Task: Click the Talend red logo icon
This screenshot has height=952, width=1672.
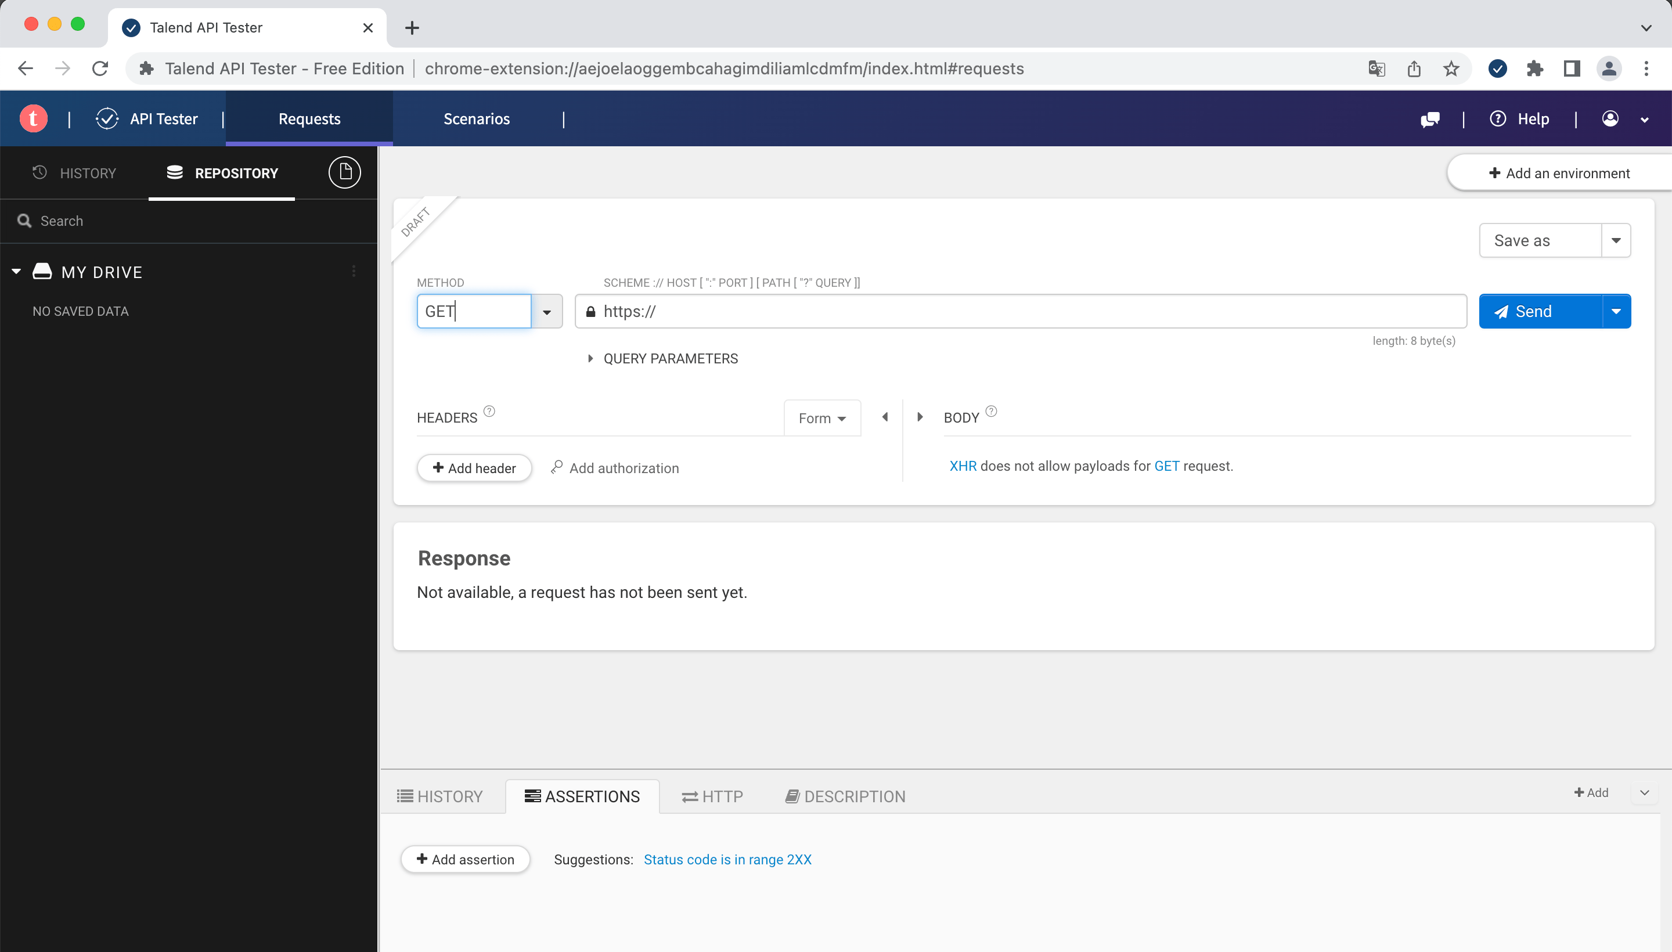Action: (33, 118)
